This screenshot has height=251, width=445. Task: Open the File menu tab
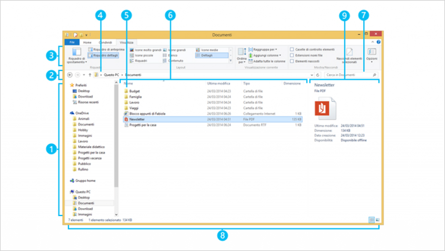click(x=72, y=43)
